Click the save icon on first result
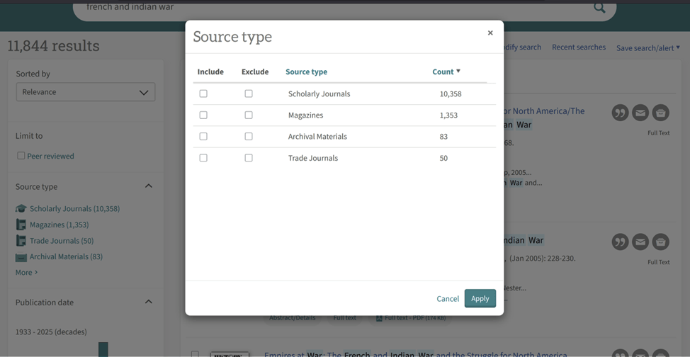The width and height of the screenshot is (690, 357). tap(660, 113)
